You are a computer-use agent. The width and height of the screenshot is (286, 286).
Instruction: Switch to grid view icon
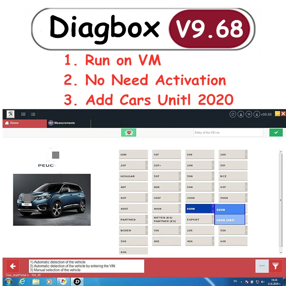point(23,114)
